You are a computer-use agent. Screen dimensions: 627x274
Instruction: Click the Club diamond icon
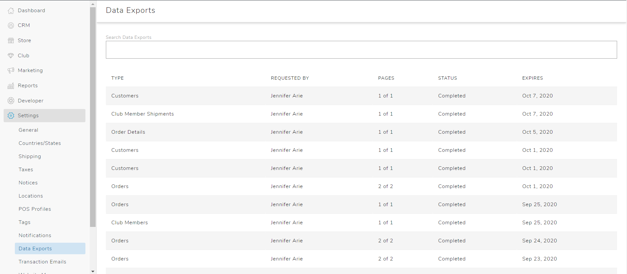point(11,56)
